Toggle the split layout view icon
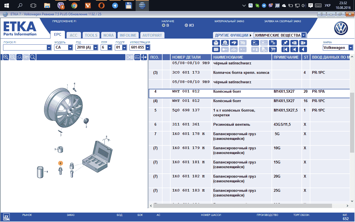 [x=137, y=57]
